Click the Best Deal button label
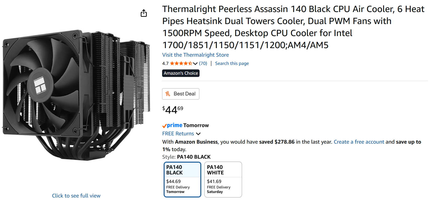The width and height of the screenshot is (429, 202). pos(184,94)
